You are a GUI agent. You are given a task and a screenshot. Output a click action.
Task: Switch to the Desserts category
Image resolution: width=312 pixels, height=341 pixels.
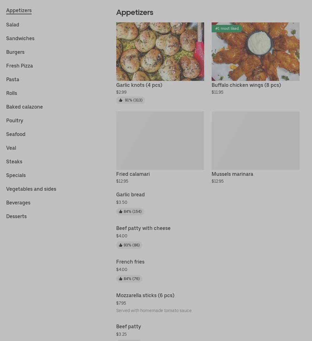[x=16, y=216]
